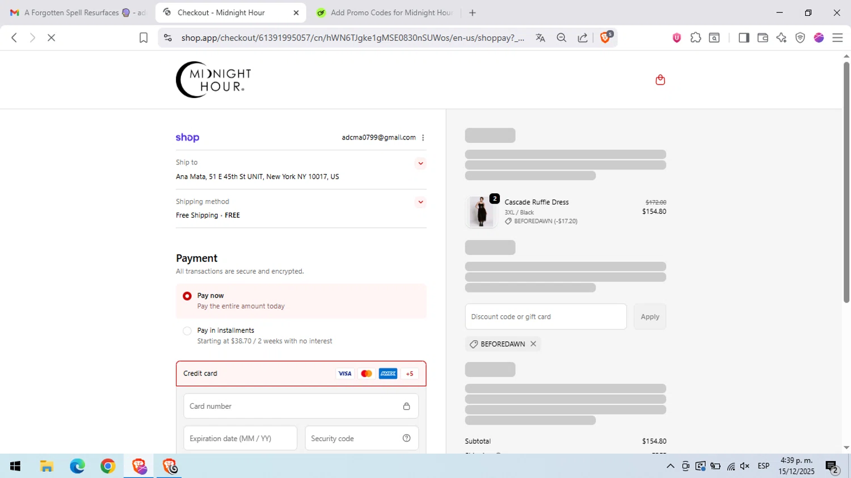
Task: Open File Explorer from the taskbar
Action: pos(47,466)
